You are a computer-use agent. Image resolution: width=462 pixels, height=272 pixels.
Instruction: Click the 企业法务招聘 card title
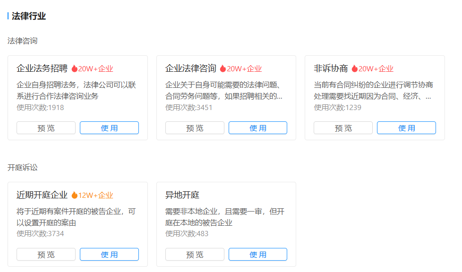[x=42, y=68]
